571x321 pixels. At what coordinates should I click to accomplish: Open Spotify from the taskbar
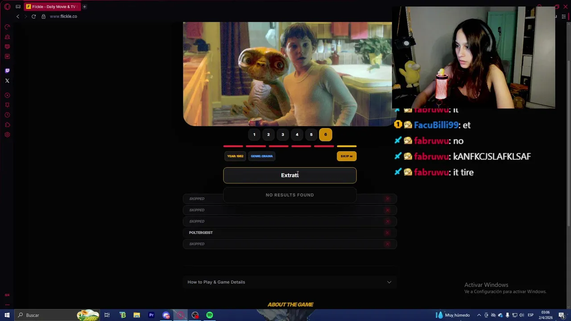(210, 315)
